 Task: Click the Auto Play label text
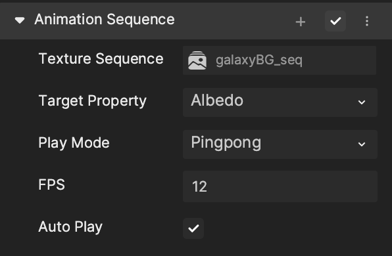70,227
